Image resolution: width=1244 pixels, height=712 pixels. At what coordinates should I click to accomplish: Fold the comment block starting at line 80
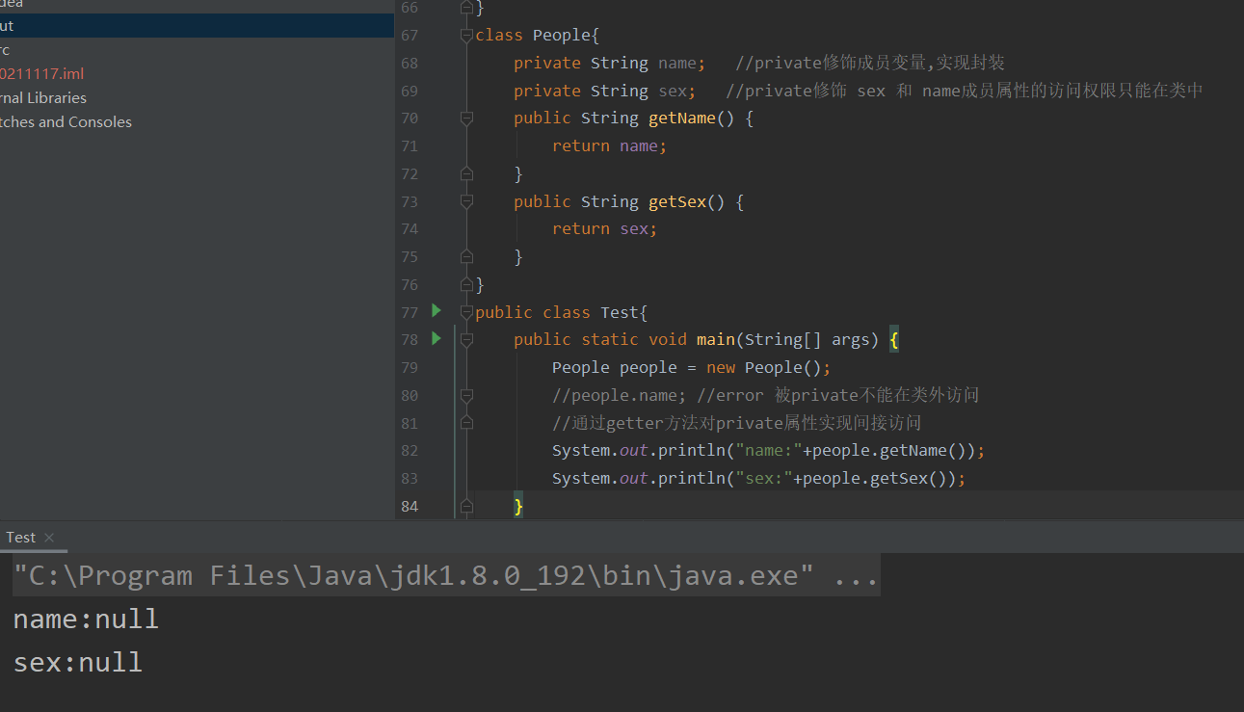(467, 395)
